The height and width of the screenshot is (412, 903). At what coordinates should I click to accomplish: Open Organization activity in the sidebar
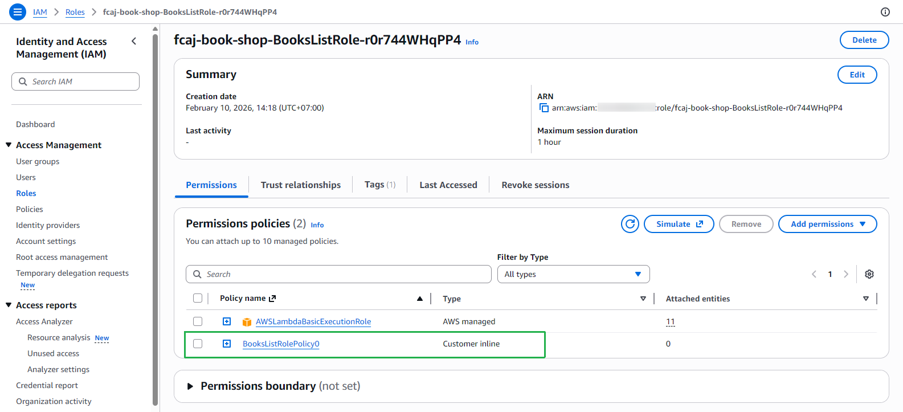pyautogui.click(x=54, y=401)
